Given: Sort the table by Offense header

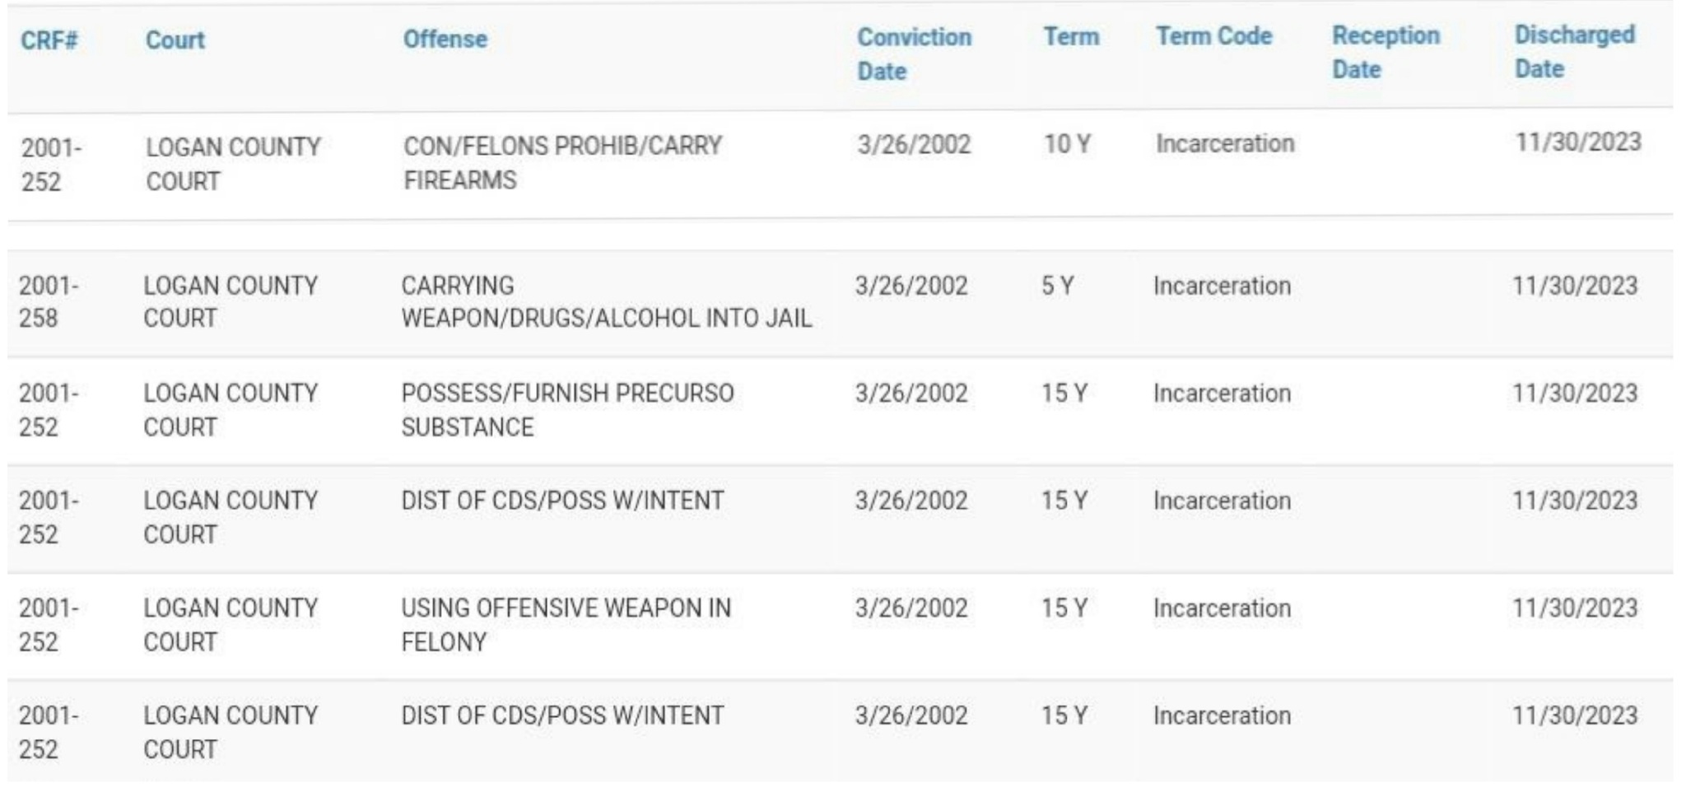Looking at the screenshot, I should coord(445,40).
